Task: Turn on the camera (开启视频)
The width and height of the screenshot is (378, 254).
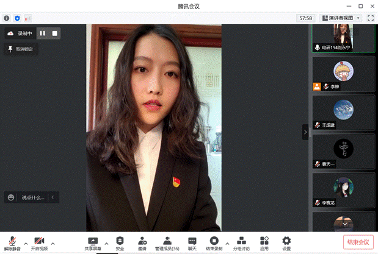Action: [x=39, y=242]
